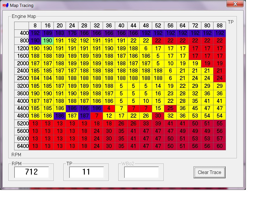Click the red cell showing value 4

tap(109, 108)
